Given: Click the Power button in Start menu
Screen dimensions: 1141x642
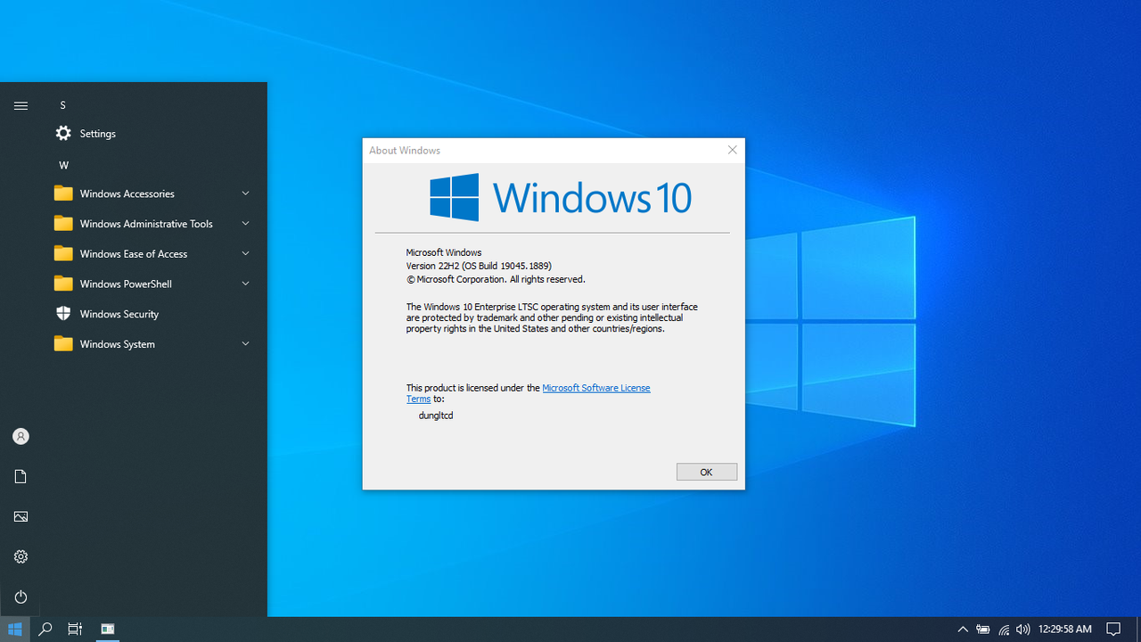Looking at the screenshot, I should [21, 597].
